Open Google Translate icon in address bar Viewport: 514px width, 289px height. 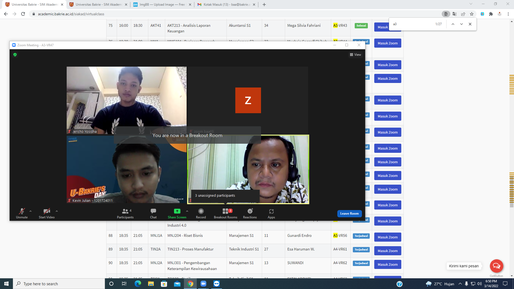point(455,14)
